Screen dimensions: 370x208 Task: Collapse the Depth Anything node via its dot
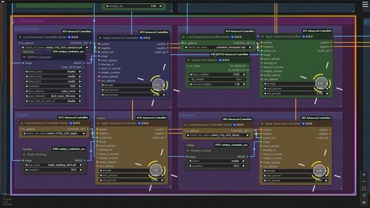pos(24,154)
